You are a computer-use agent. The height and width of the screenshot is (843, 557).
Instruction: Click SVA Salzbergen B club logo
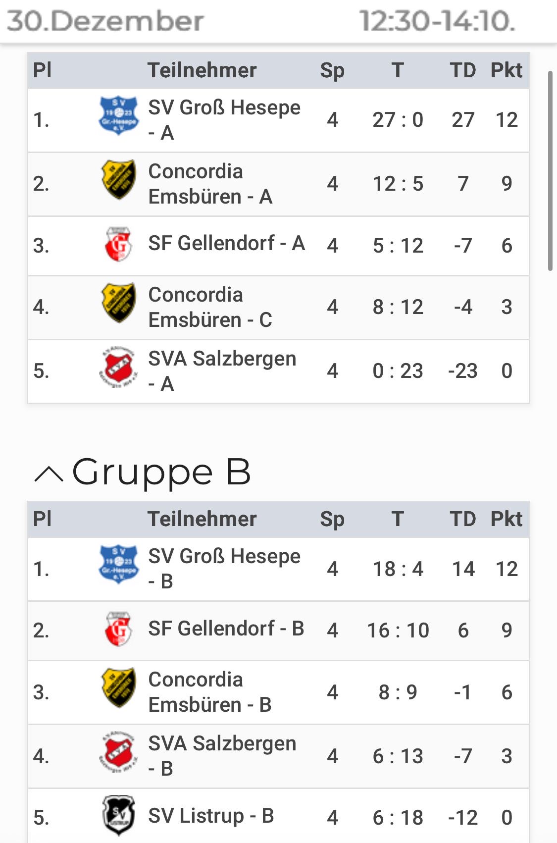point(118,752)
